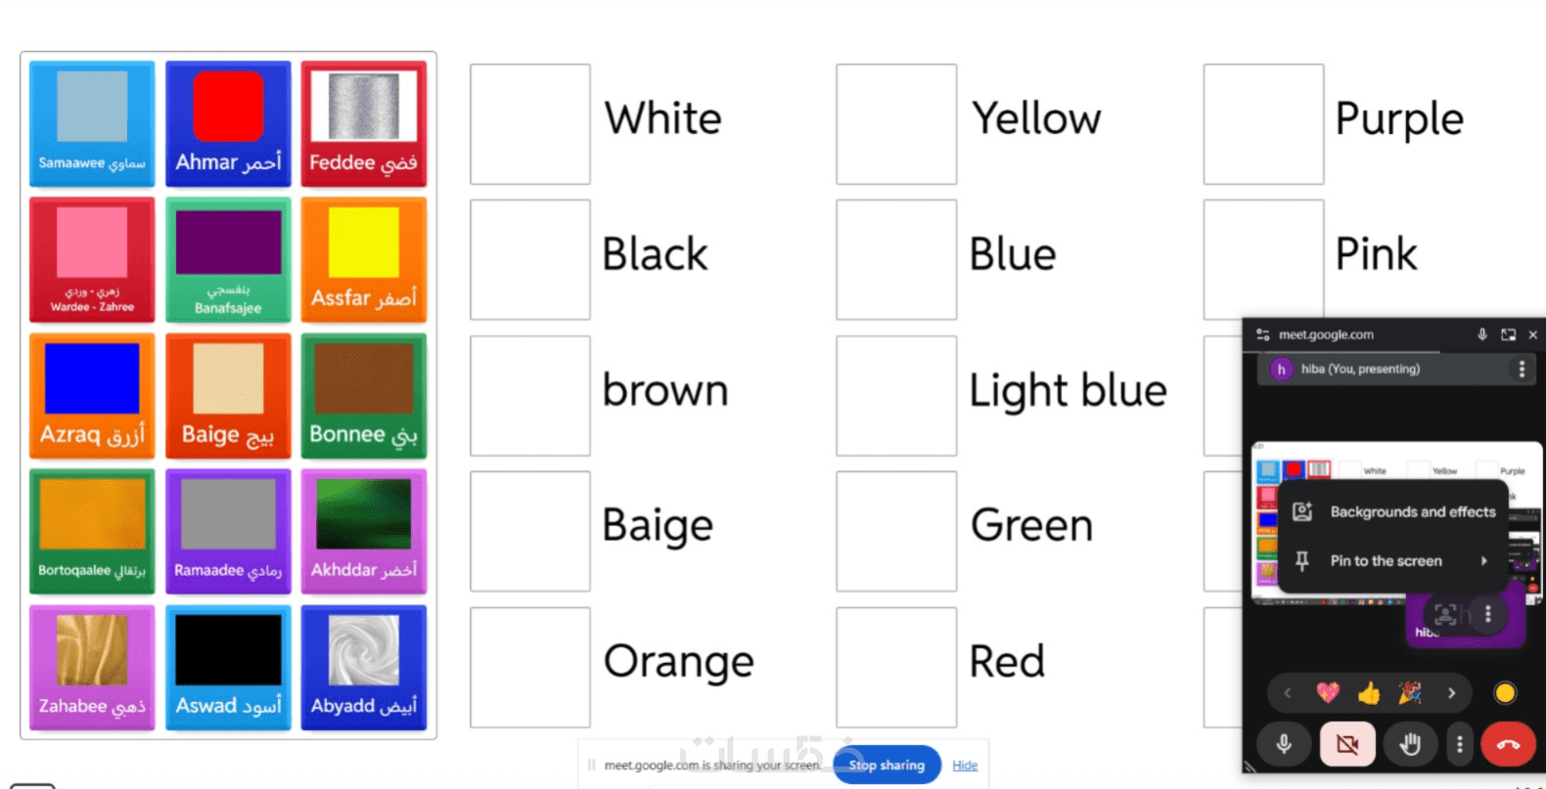Return to tab from picture-in-picture window
Image resolution: width=1546 pixels, height=789 pixels.
1508,334
